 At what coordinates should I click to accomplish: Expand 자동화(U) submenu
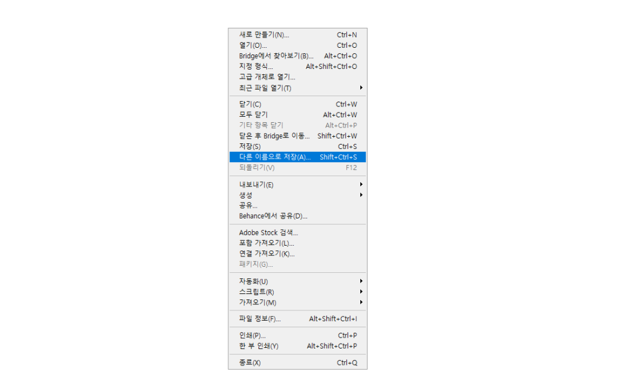click(x=297, y=281)
